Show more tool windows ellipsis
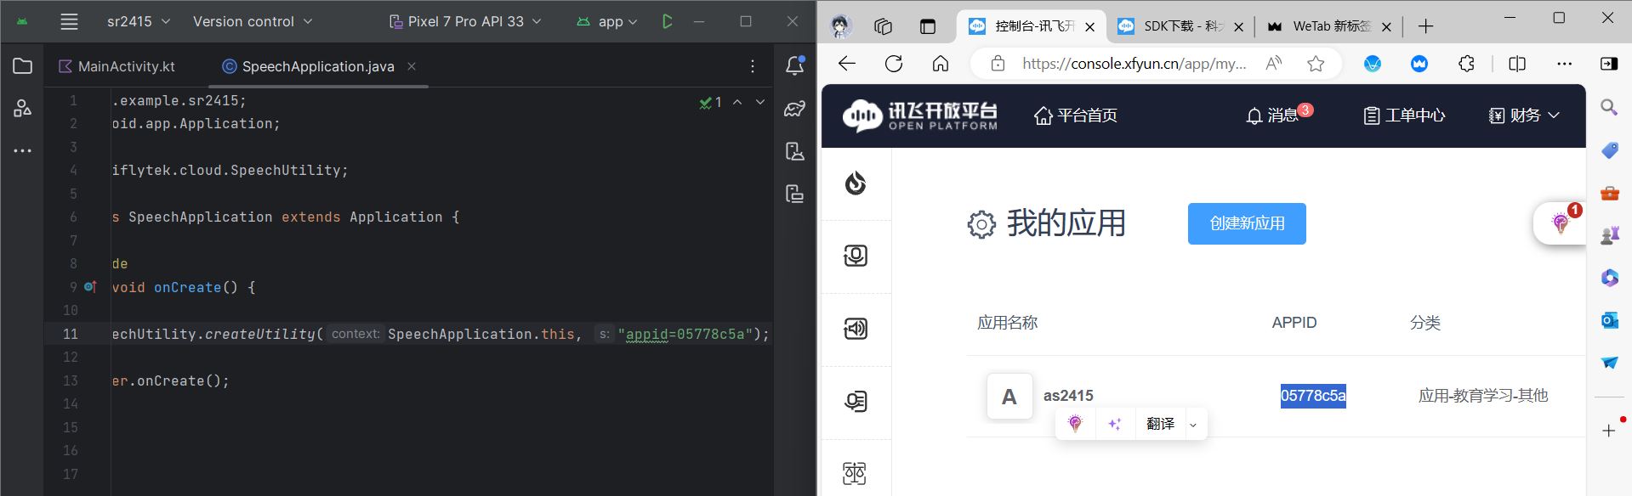Viewport: 1632px width, 496px height. point(23,150)
